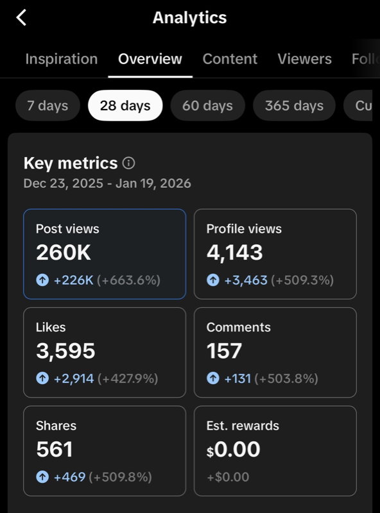380x513 pixels.
Task: Open the Inspiration tab
Action: 61,58
